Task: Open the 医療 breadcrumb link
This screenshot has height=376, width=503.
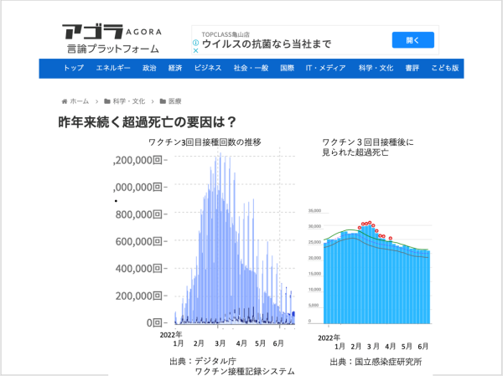Action: (x=175, y=101)
